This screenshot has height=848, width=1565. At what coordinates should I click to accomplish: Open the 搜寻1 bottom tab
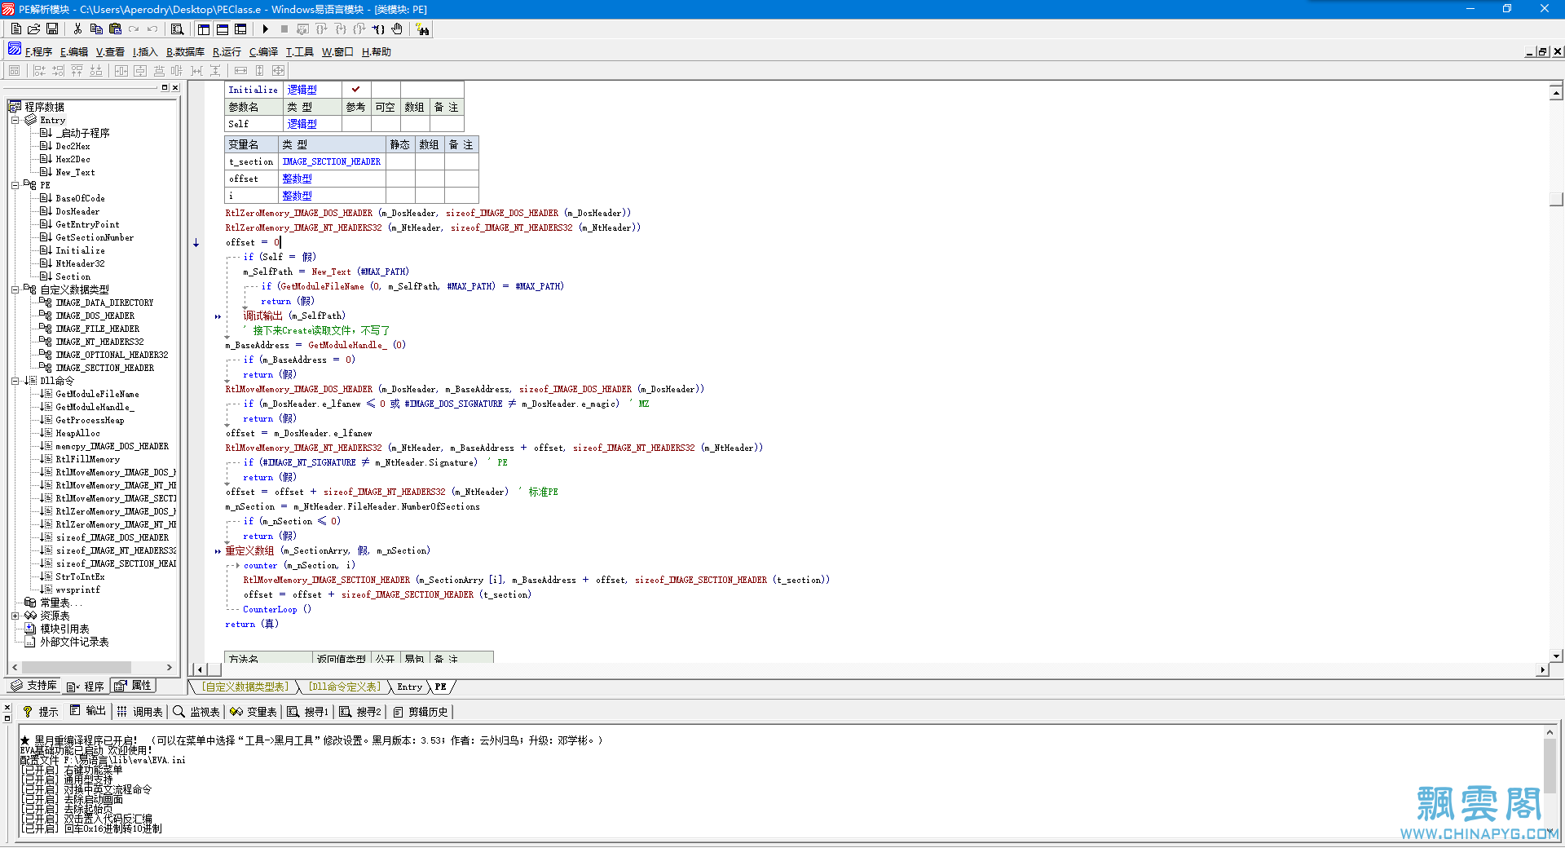[x=308, y=712]
